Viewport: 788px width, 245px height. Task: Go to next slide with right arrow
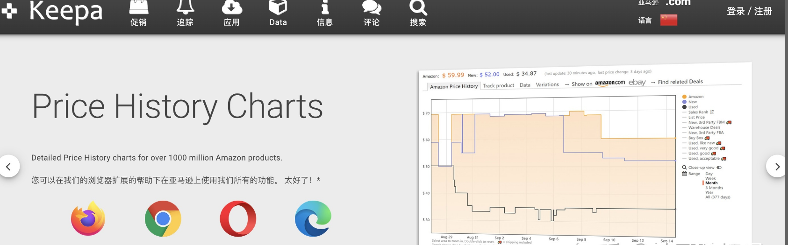pyautogui.click(x=777, y=167)
